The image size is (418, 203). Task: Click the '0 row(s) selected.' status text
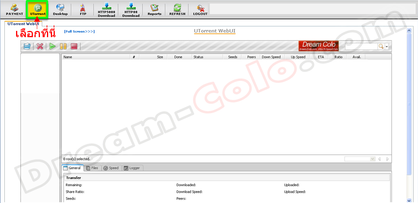[x=77, y=159]
